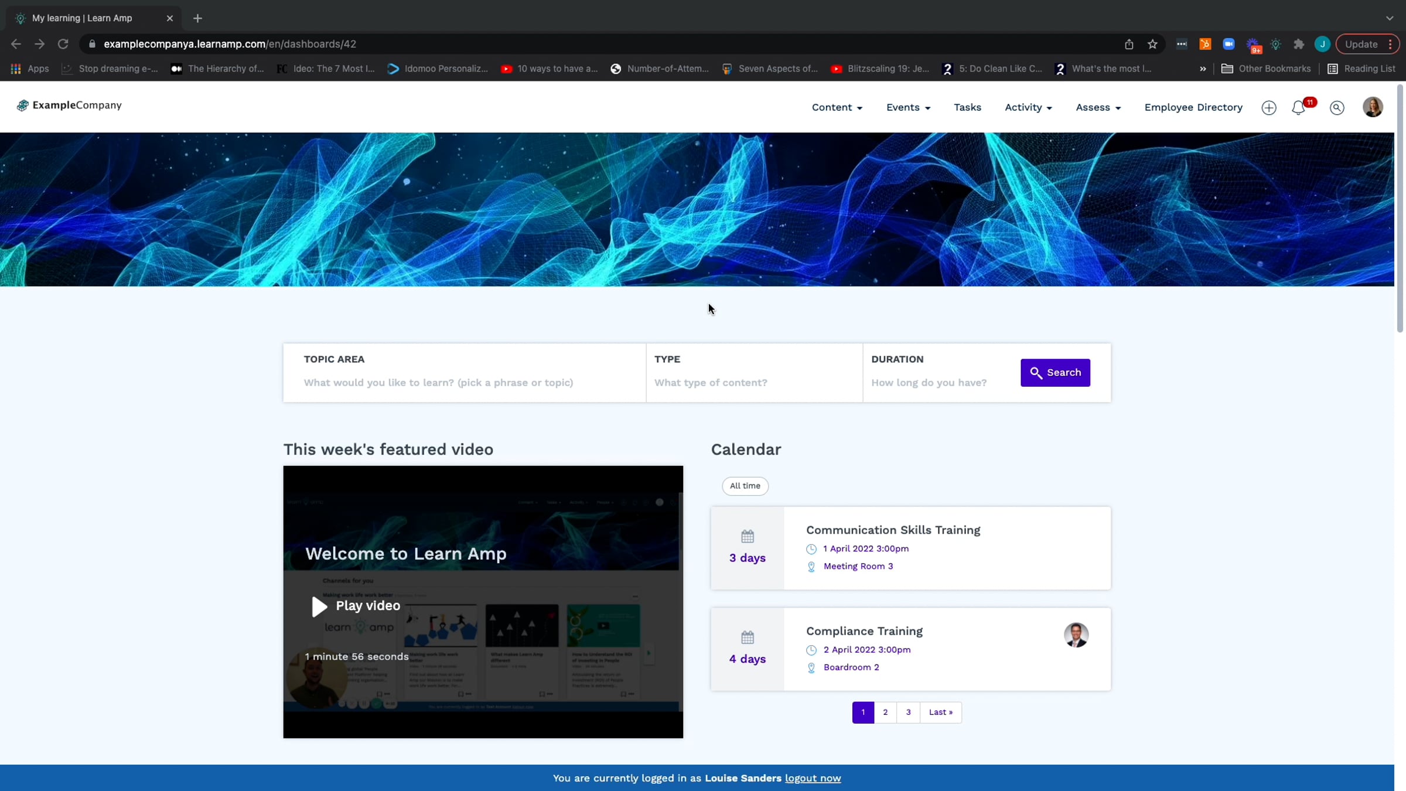1406x791 pixels.
Task: Click the Meeting Room 3 location
Action: coord(858,566)
